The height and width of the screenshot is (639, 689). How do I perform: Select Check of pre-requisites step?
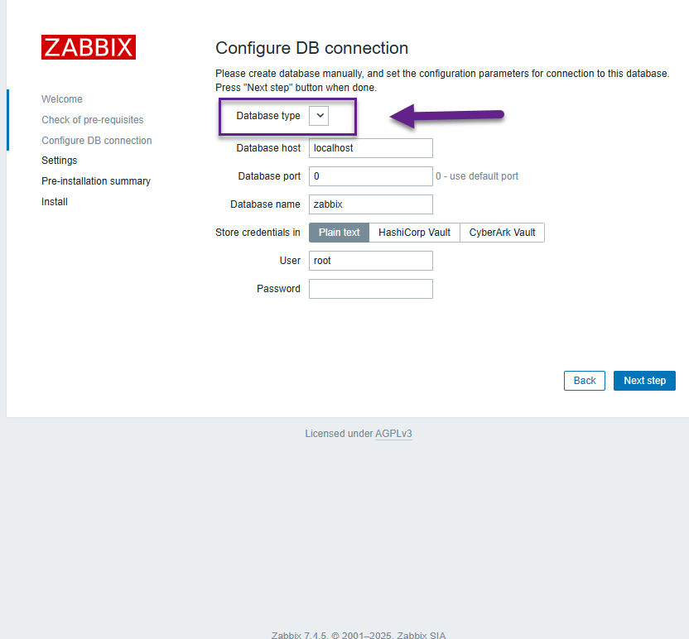pos(93,120)
